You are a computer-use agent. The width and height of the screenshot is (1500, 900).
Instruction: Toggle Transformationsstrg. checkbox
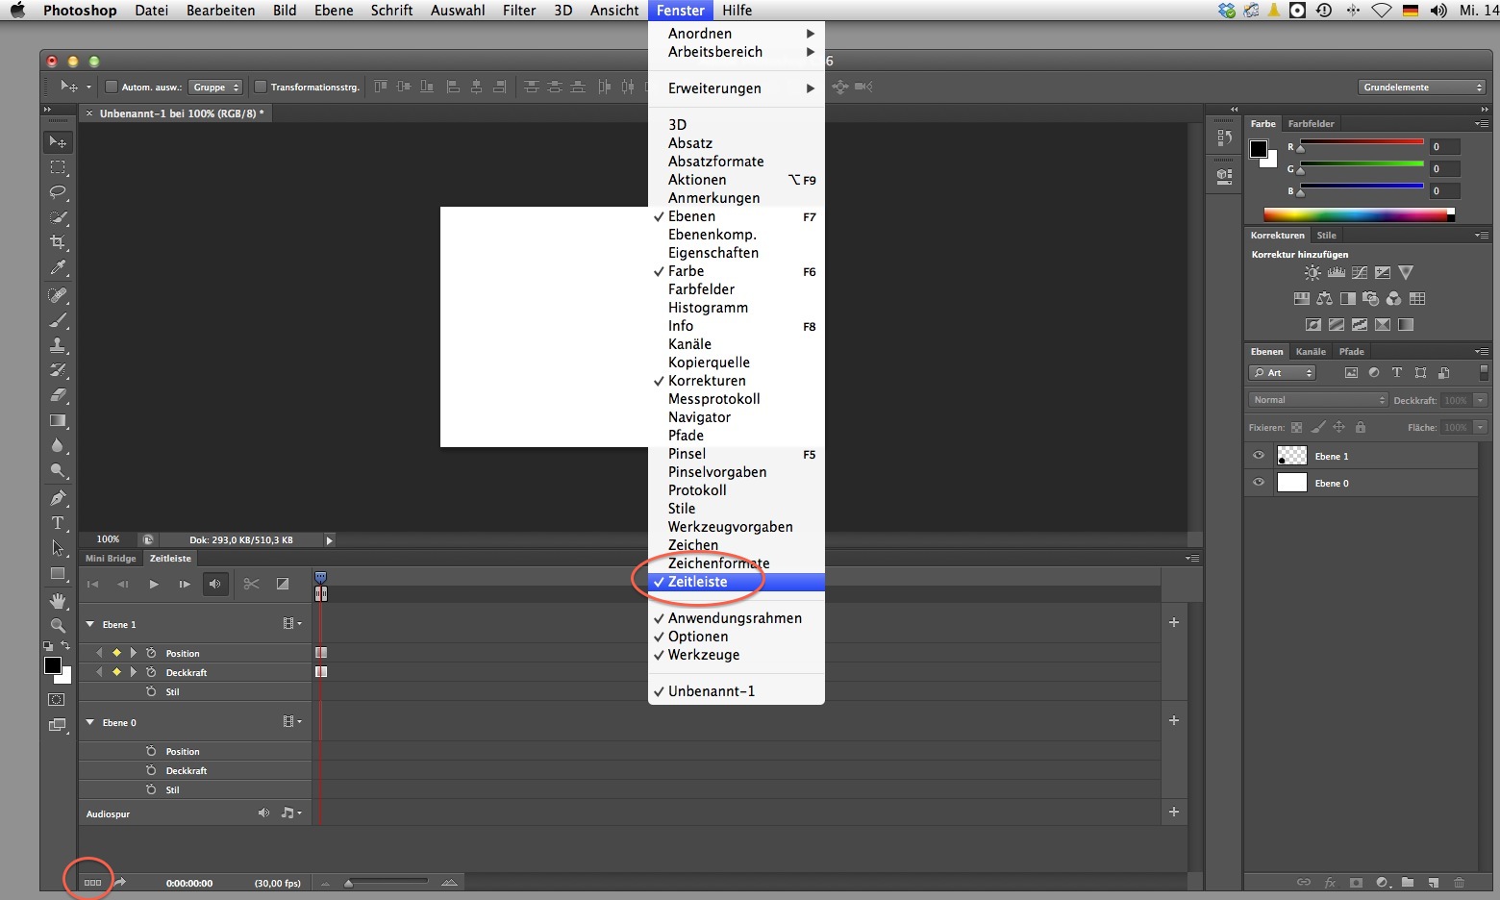pos(260,87)
